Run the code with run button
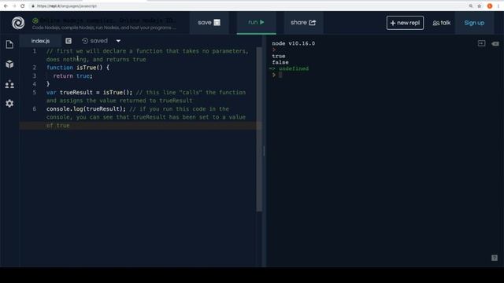 (256, 23)
